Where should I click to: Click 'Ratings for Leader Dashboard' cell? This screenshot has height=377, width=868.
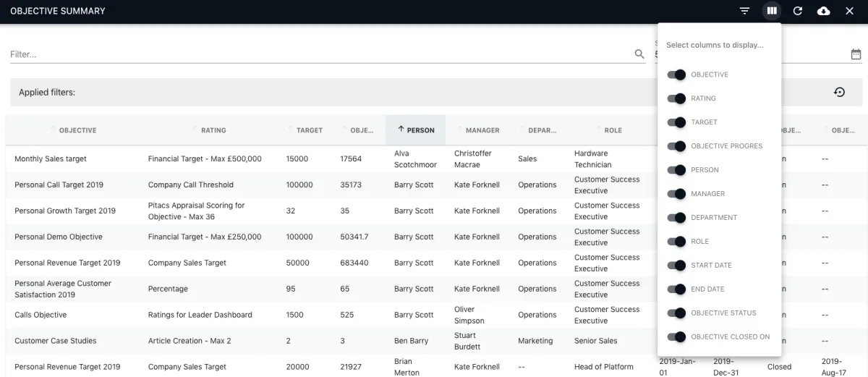pos(200,315)
